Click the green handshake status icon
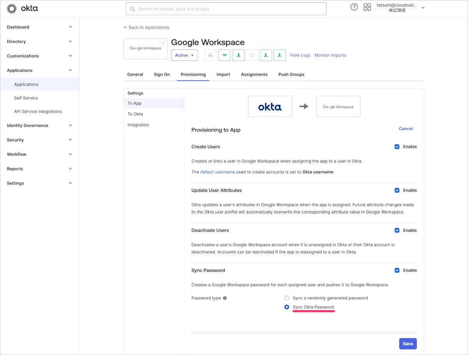 click(224, 55)
